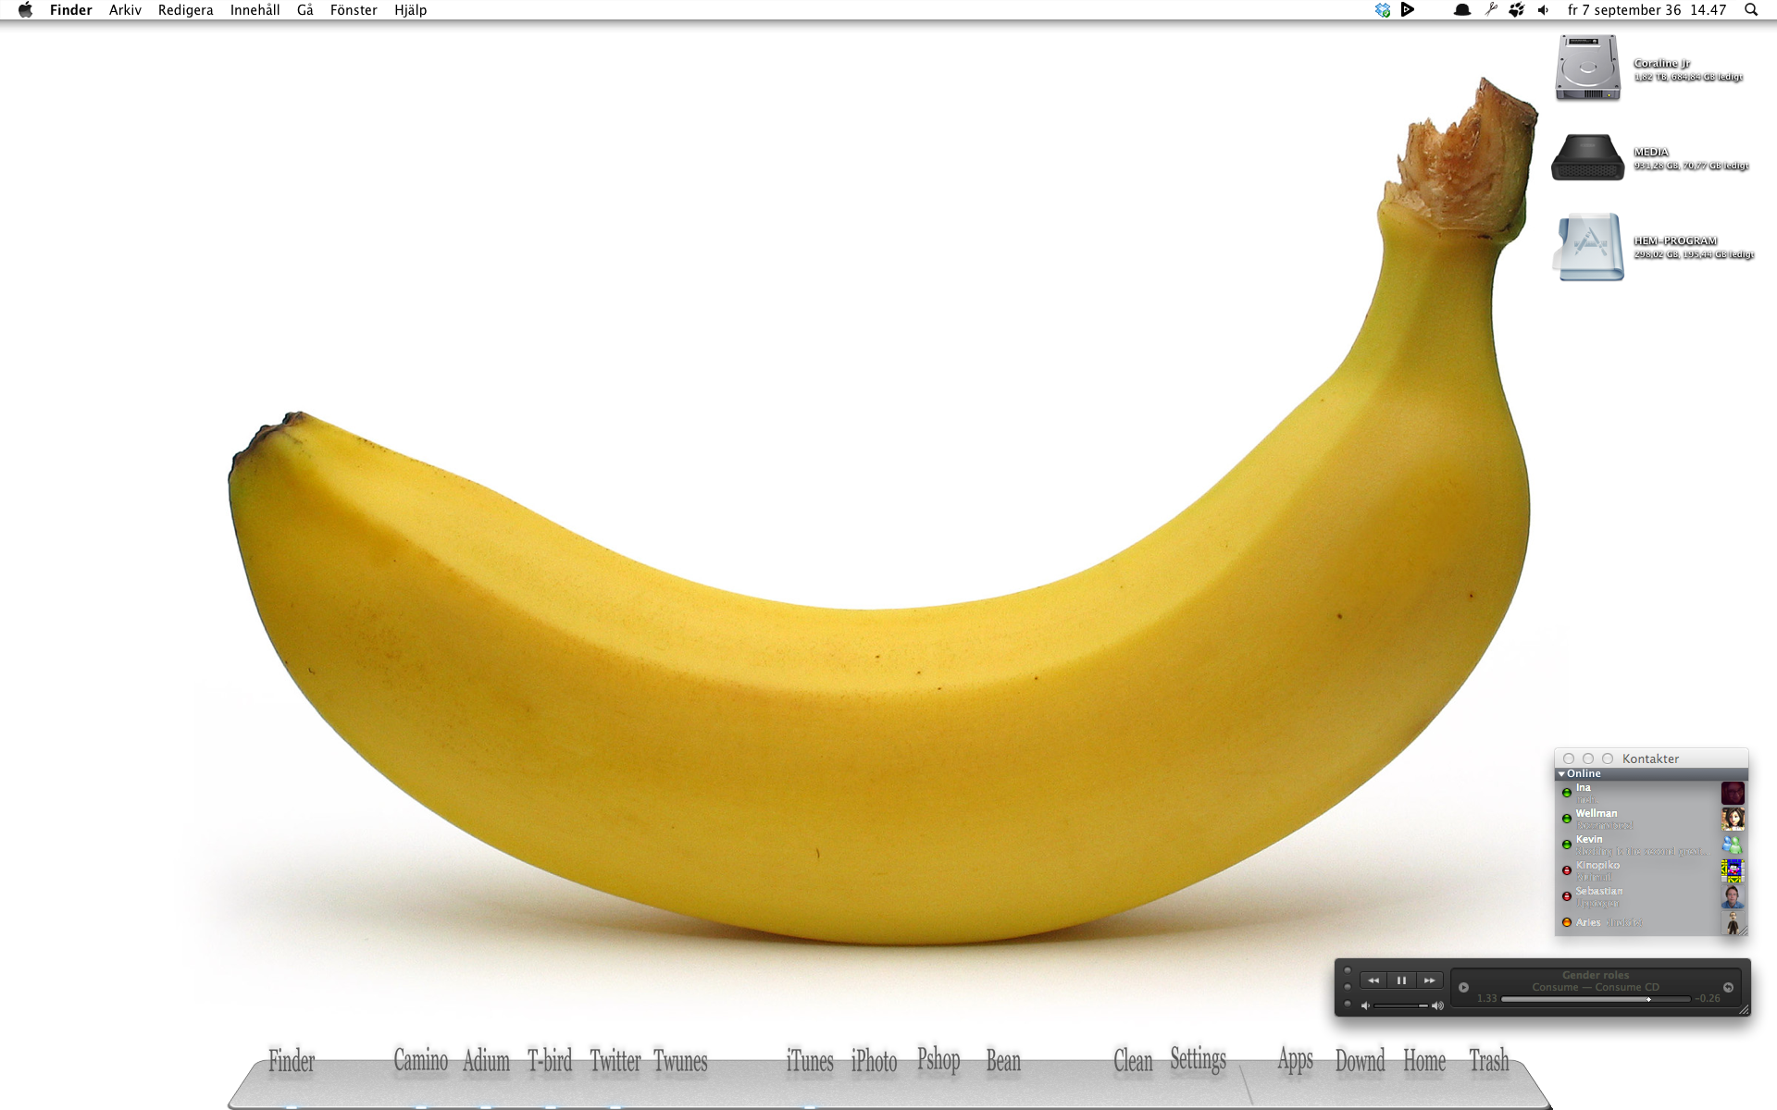Open the Coraline Jr hard drive icon
The image size is (1777, 1110).
coord(1587,68)
